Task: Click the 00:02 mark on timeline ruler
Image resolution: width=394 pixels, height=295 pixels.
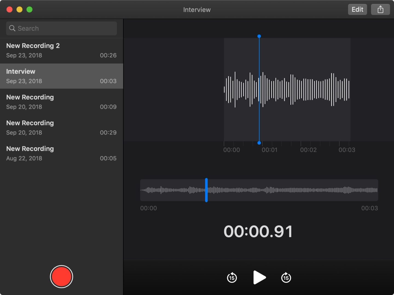Action: tap(308, 150)
